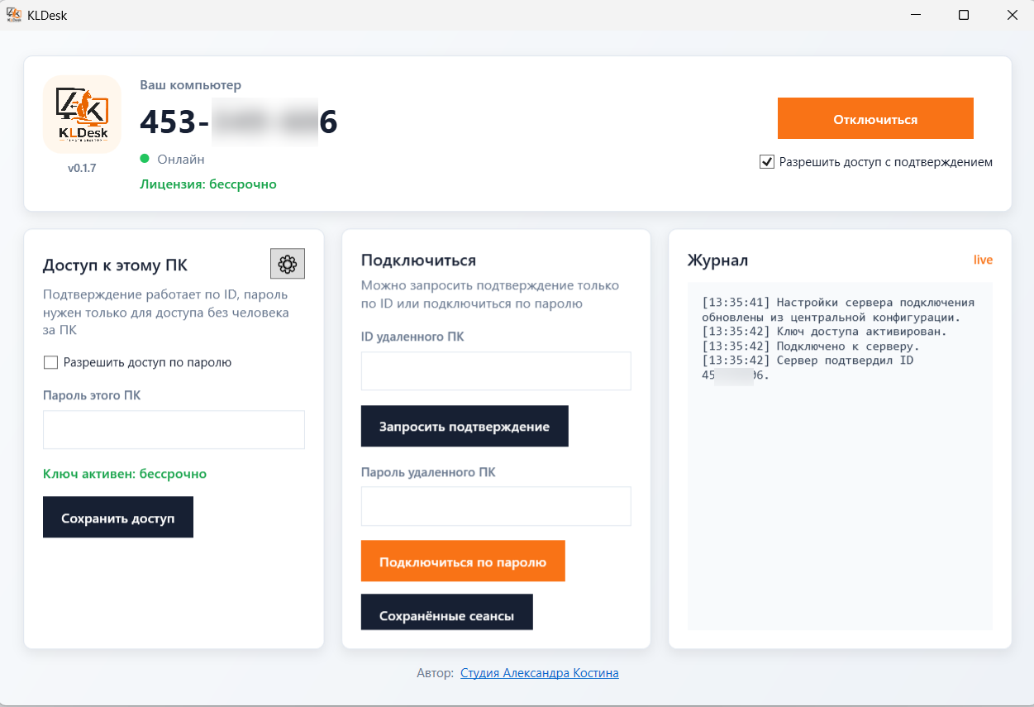1034x707 pixels.
Task: Click the Сохранить доступ button
Action: 118,518
